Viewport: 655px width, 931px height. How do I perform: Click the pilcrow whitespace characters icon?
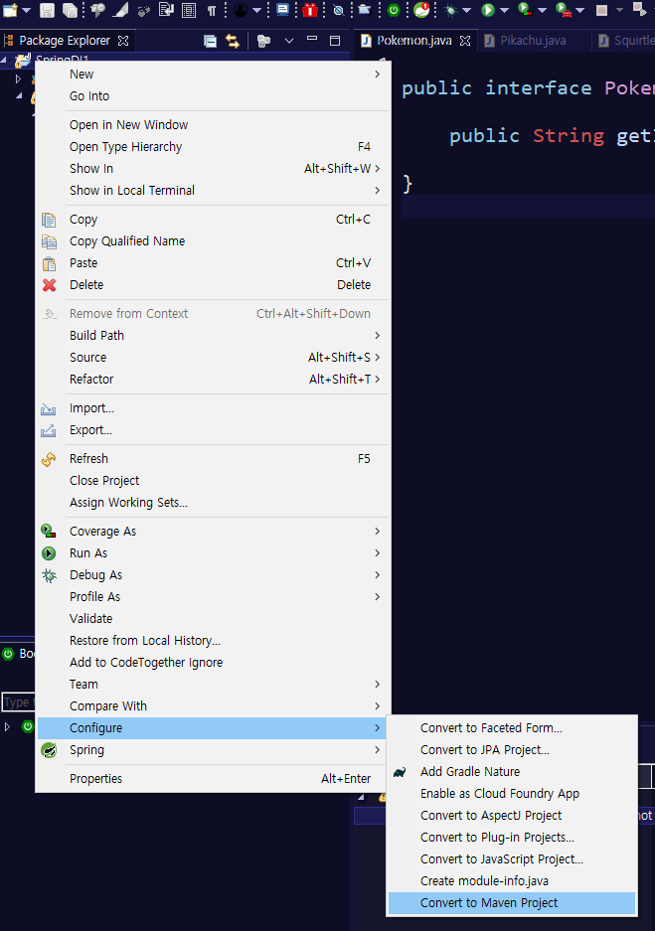tap(212, 10)
